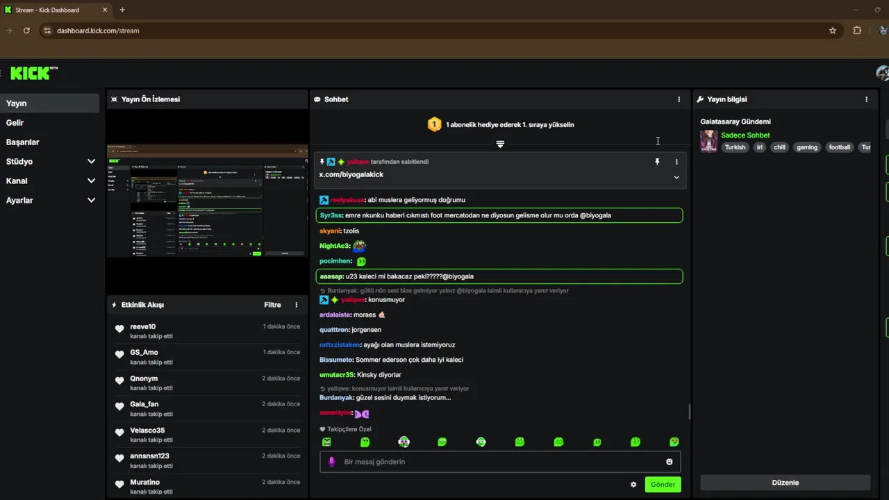Open the x.com/biyogalakick pinned link

click(351, 174)
